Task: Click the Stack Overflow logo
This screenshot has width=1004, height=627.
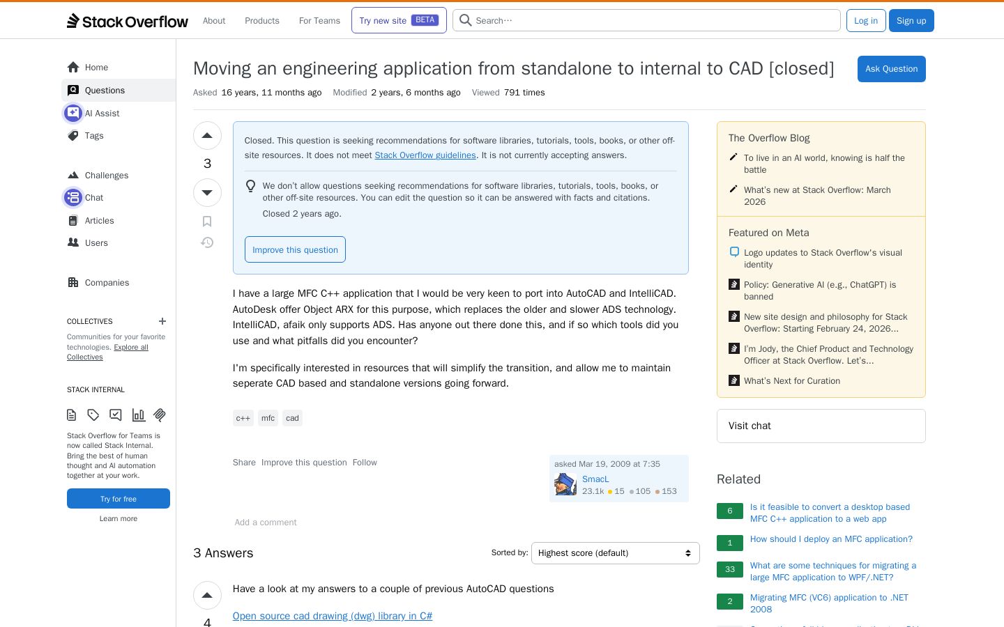Action: pos(128,21)
